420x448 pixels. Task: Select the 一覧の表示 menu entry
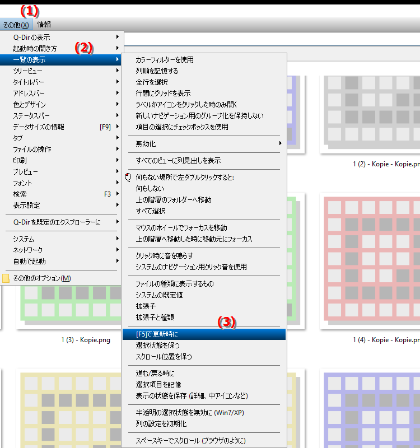click(x=62, y=59)
